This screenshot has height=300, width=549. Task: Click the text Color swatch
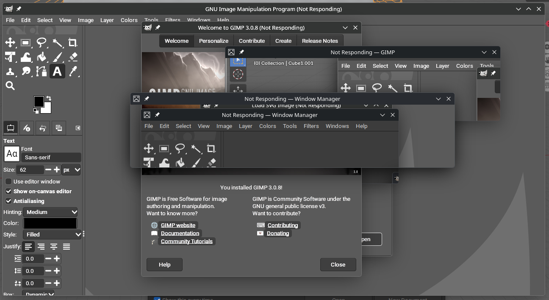click(x=50, y=223)
